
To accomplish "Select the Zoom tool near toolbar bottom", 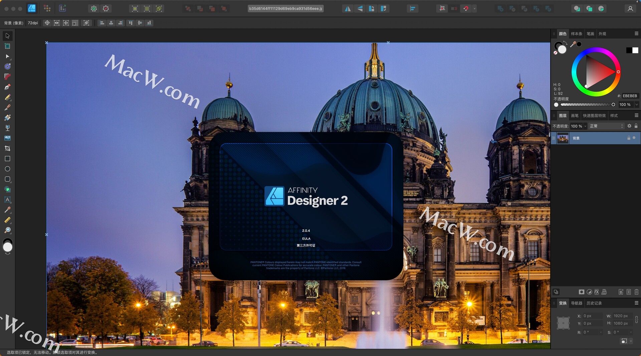I will [7, 230].
